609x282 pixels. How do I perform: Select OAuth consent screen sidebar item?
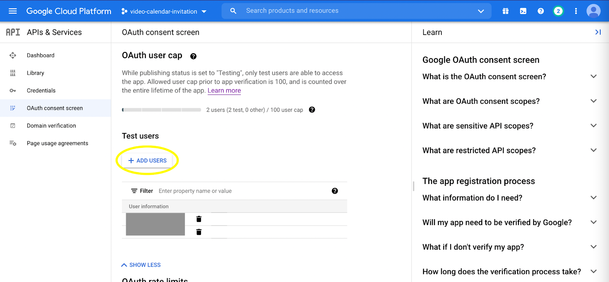pyautogui.click(x=56, y=108)
